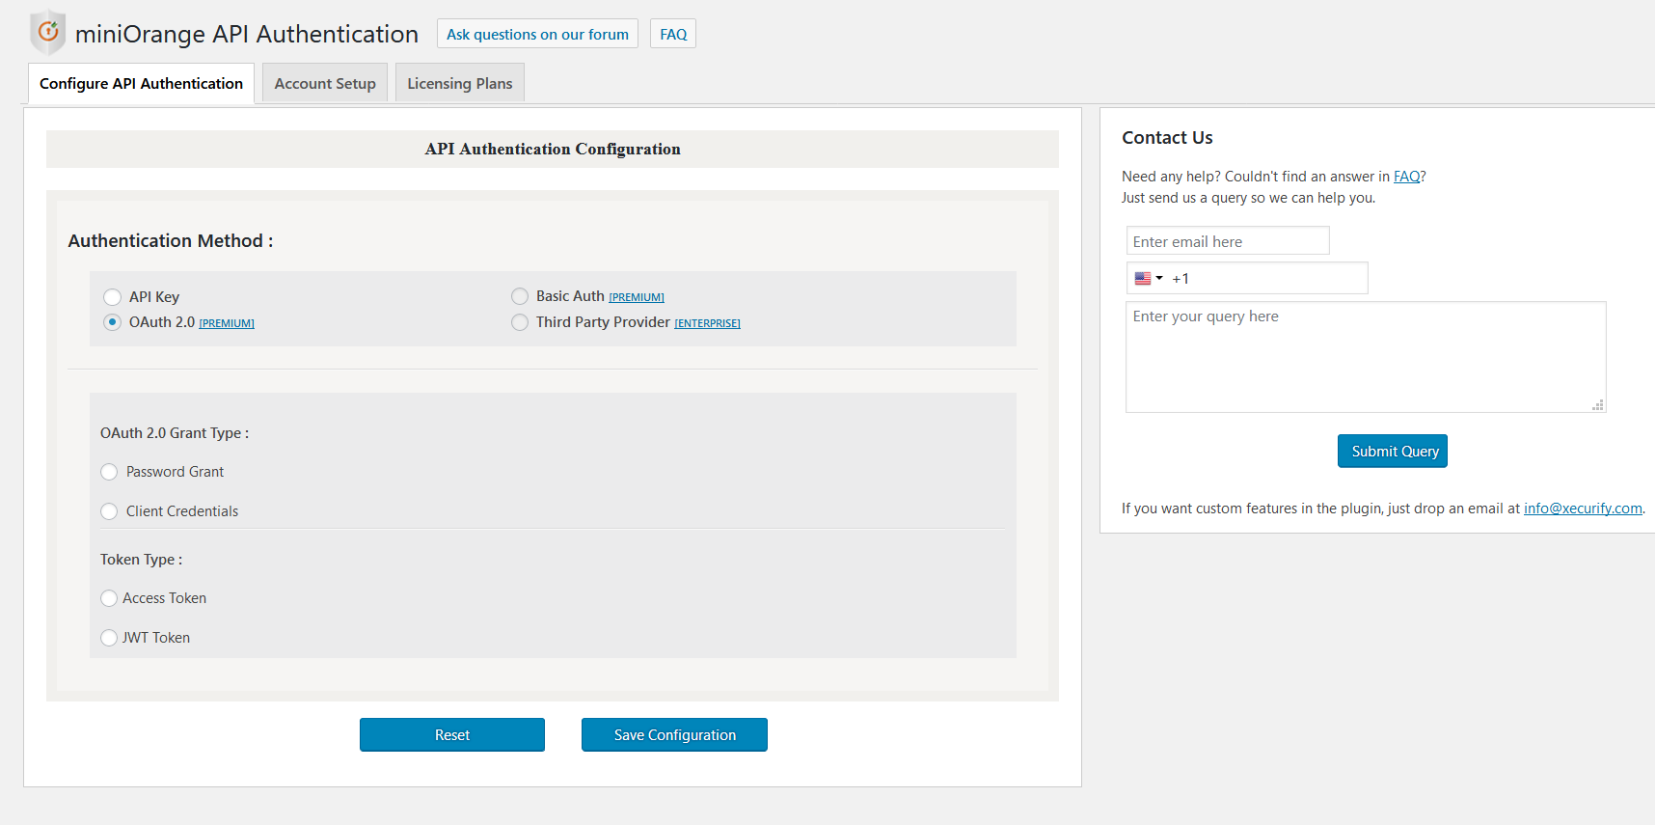
Task: Open the Licensing Plans tab
Action: 459,84
